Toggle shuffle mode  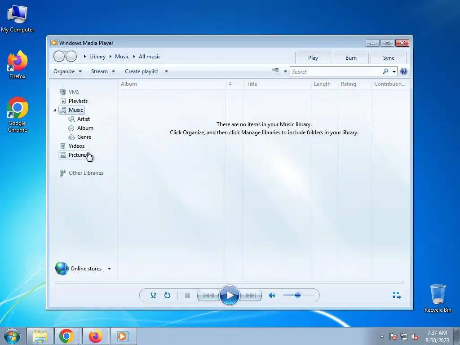point(153,296)
